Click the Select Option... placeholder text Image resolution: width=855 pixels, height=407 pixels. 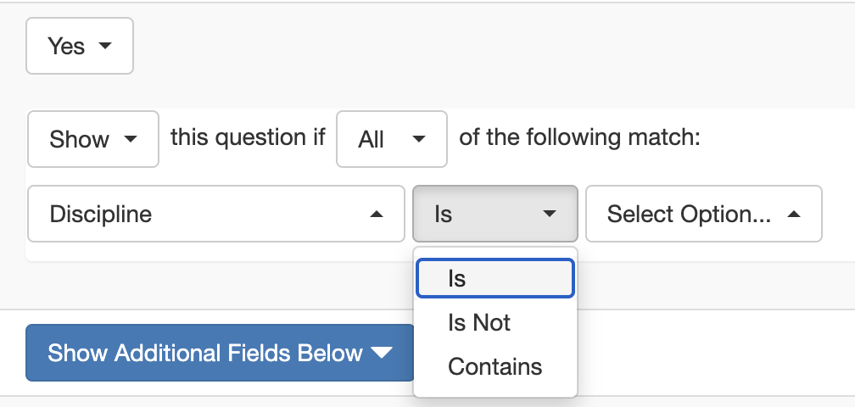click(x=689, y=215)
